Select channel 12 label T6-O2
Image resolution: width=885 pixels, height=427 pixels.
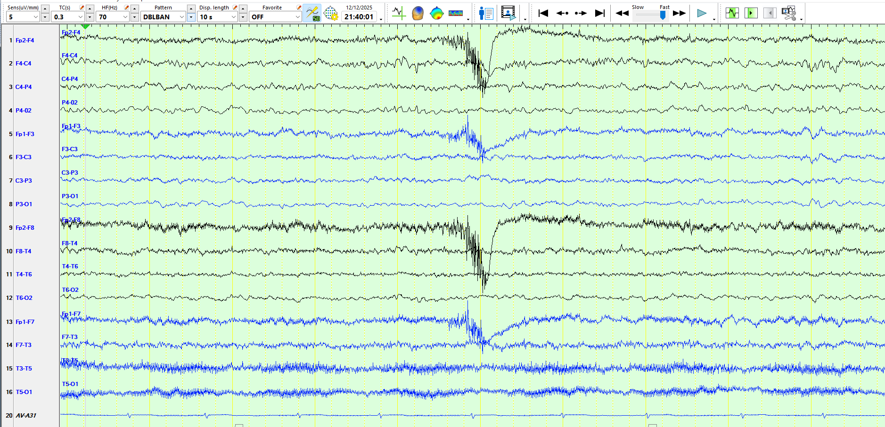[x=24, y=298]
